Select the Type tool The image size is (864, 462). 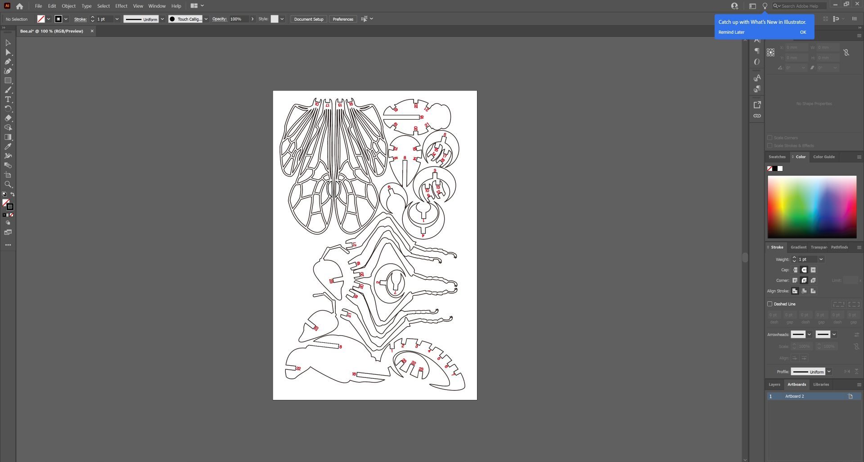click(8, 99)
